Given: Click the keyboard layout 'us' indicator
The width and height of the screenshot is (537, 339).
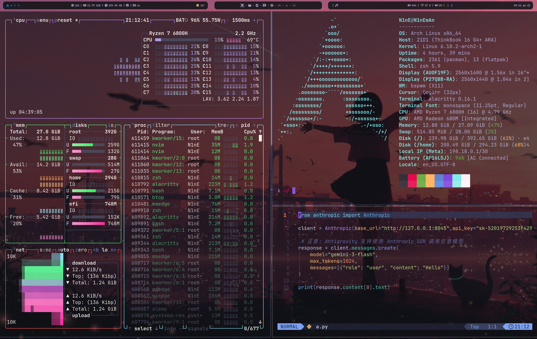Looking at the screenshot, I should (136, 5).
